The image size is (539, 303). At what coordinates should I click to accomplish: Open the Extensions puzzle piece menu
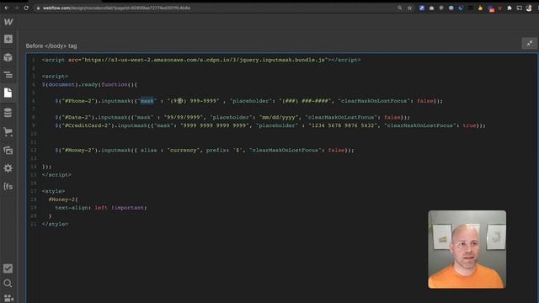pyautogui.click(x=510, y=8)
